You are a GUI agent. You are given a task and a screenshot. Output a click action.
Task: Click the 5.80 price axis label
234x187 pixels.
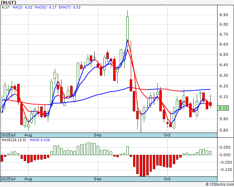224,130
